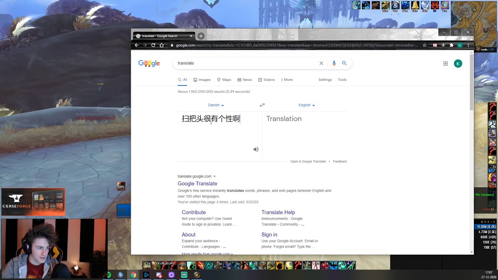Close the 'translate - Google Search' tab
The width and height of the screenshot is (498, 280).
click(191, 36)
